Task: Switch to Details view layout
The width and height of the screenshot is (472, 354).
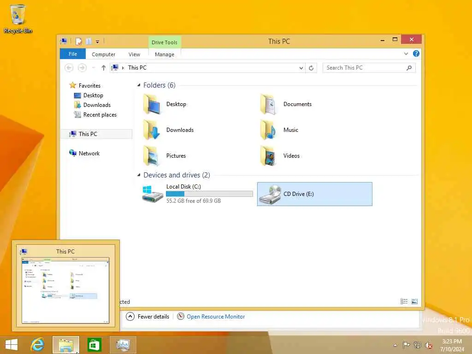Action: 404,301
